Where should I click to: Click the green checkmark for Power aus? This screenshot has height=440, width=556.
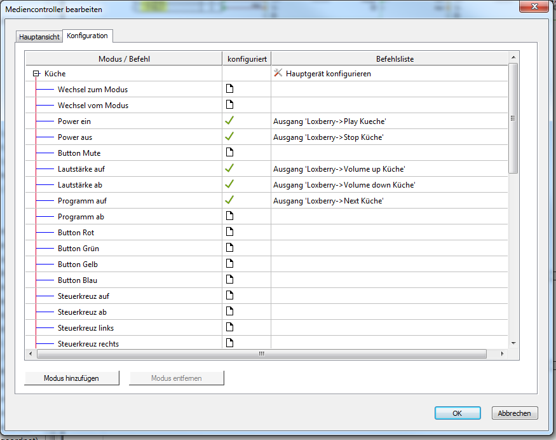(x=229, y=136)
